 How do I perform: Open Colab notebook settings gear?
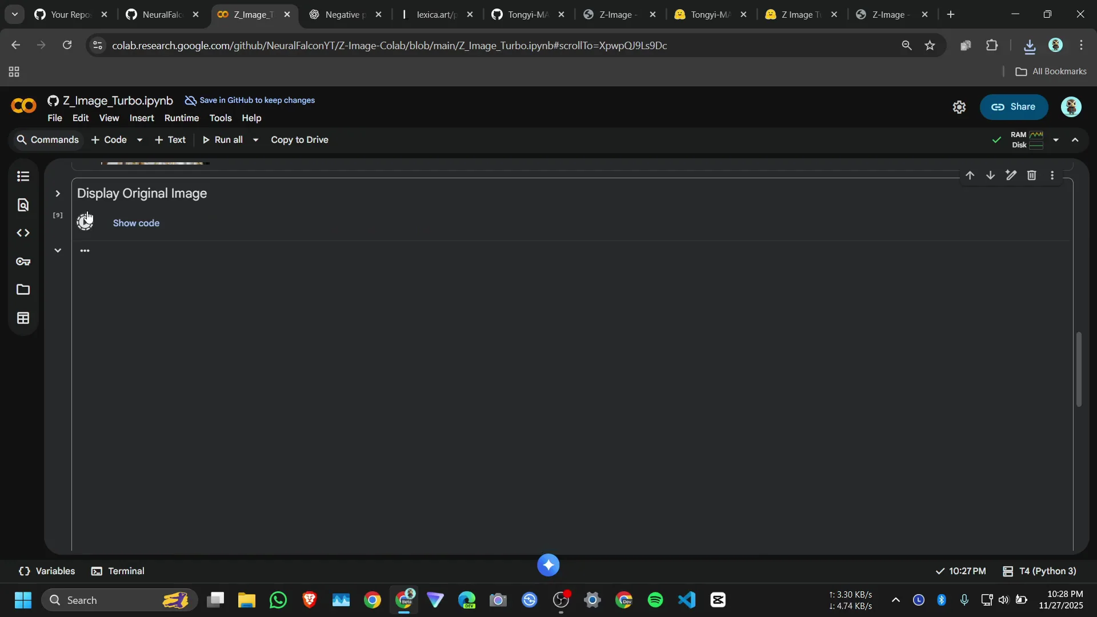(960, 107)
